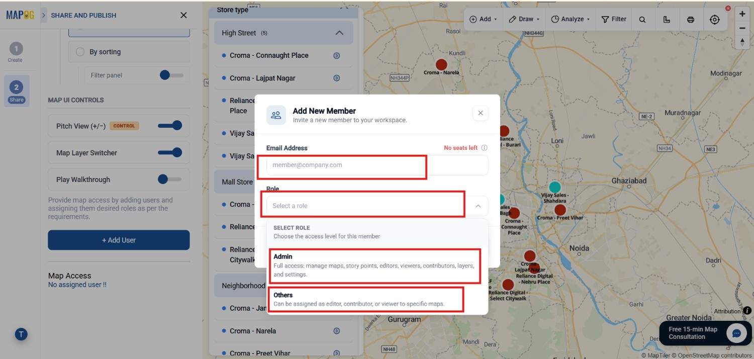Image resolution: width=754 pixels, height=359 pixels.
Task: Click the Croma - Preet Vihar map marker
Action: (x=560, y=210)
